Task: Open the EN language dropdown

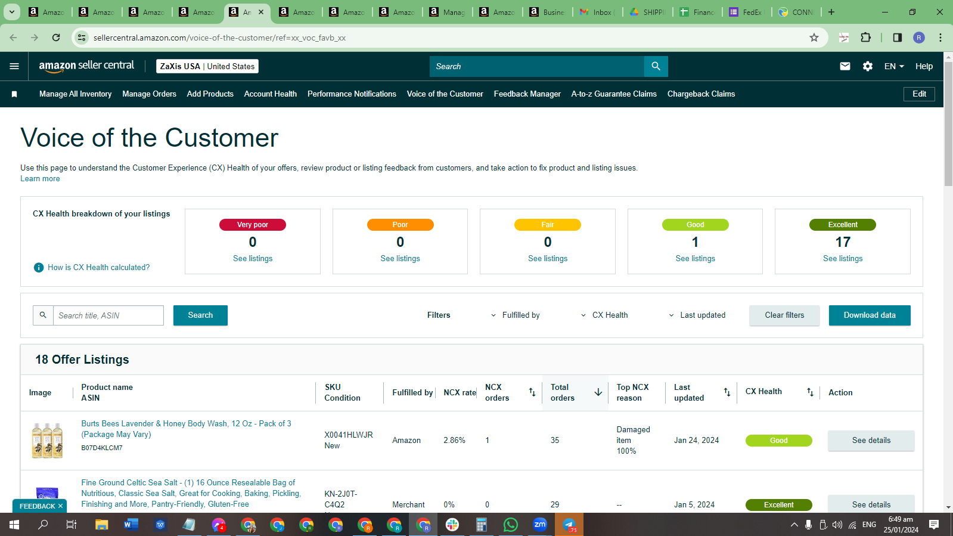Action: [894, 66]
